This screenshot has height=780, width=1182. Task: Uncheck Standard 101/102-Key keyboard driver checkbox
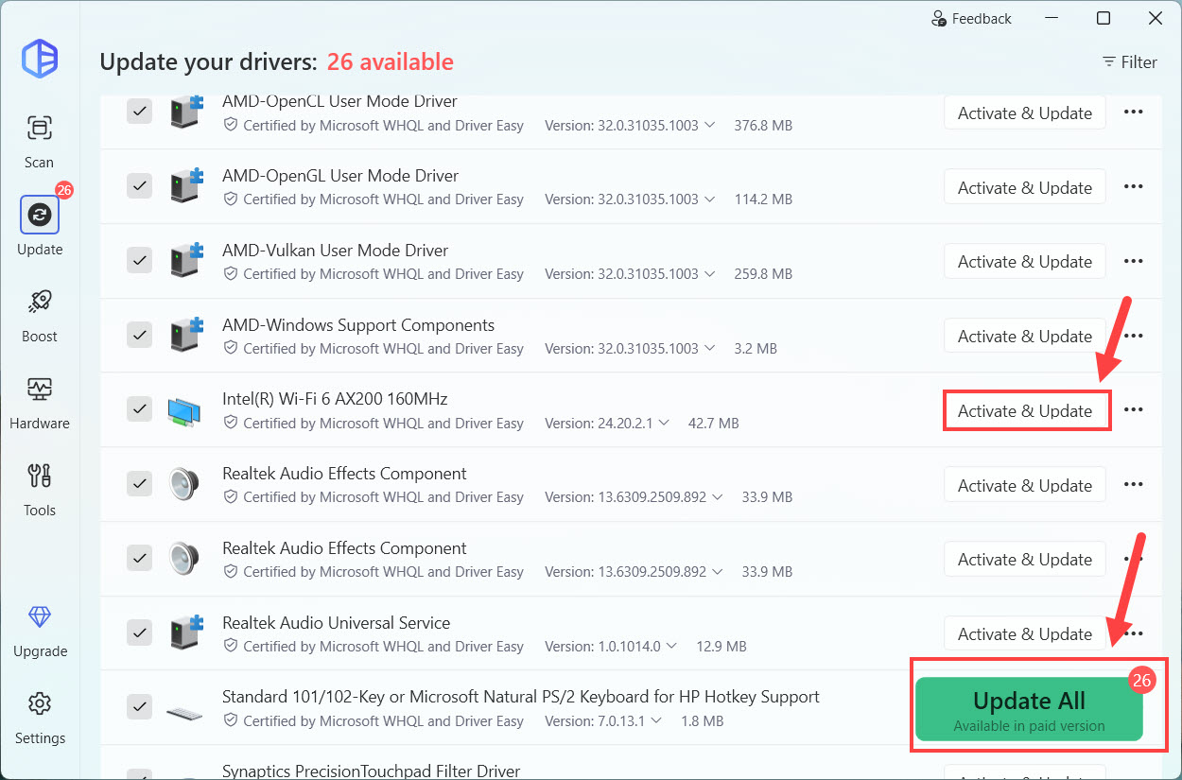139,706
